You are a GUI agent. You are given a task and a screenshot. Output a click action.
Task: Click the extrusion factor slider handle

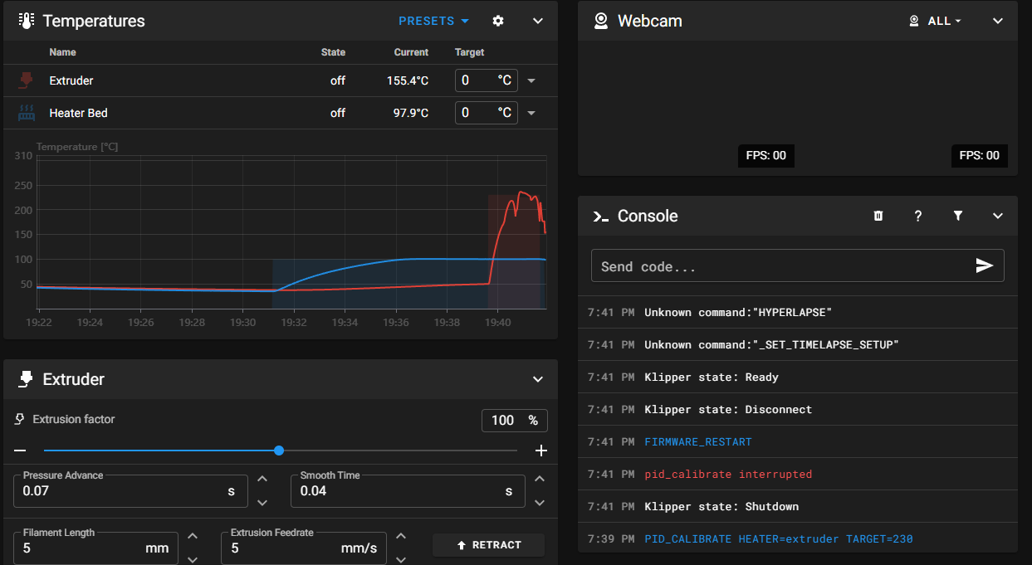coord(279,451)
